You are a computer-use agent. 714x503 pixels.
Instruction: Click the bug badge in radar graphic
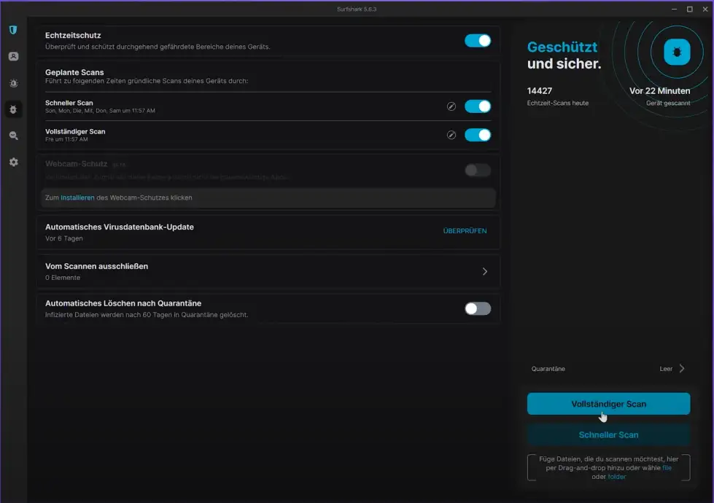pyautogui.click(x=676, y=52)
